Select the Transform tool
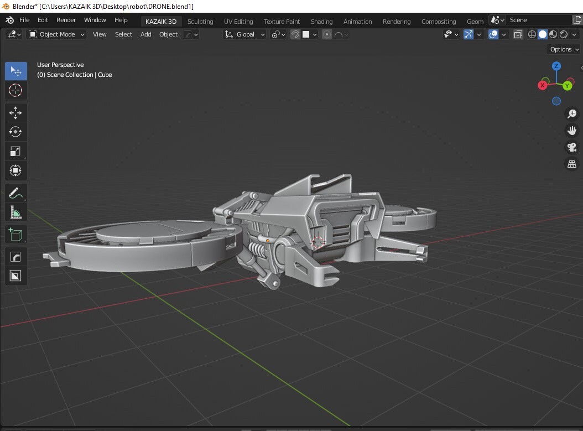583x431 pixels. (15, 170)
